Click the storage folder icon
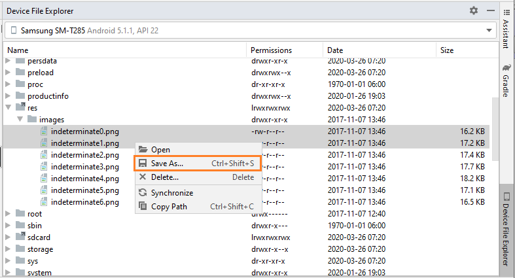Screen dimensions: 515x278 20,249
